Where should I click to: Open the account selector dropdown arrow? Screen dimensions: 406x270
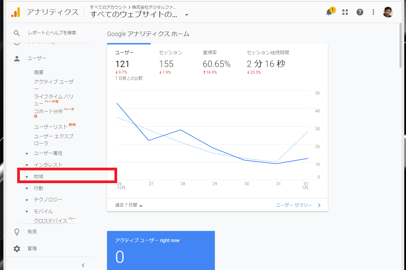click(x=187, y=15)
